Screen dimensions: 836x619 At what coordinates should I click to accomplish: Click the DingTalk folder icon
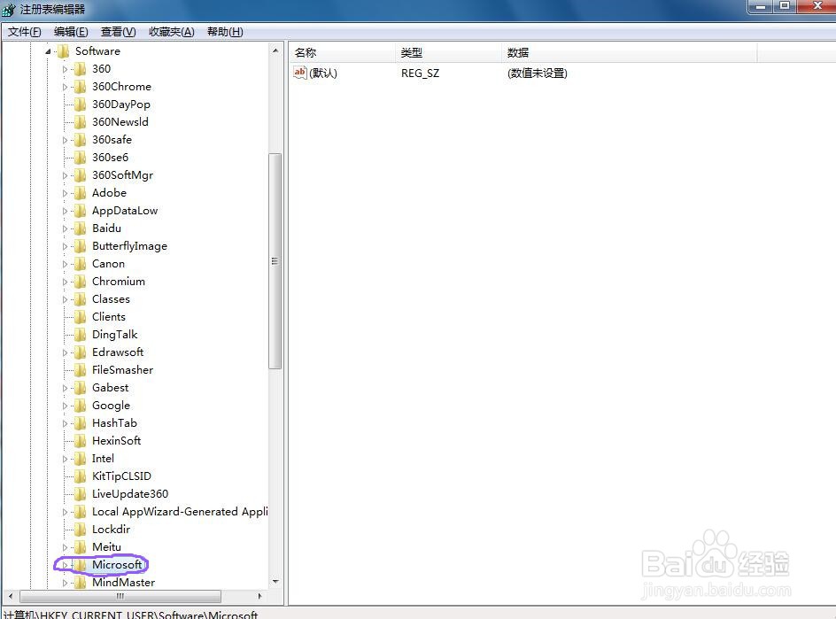(x=80, y=335)
